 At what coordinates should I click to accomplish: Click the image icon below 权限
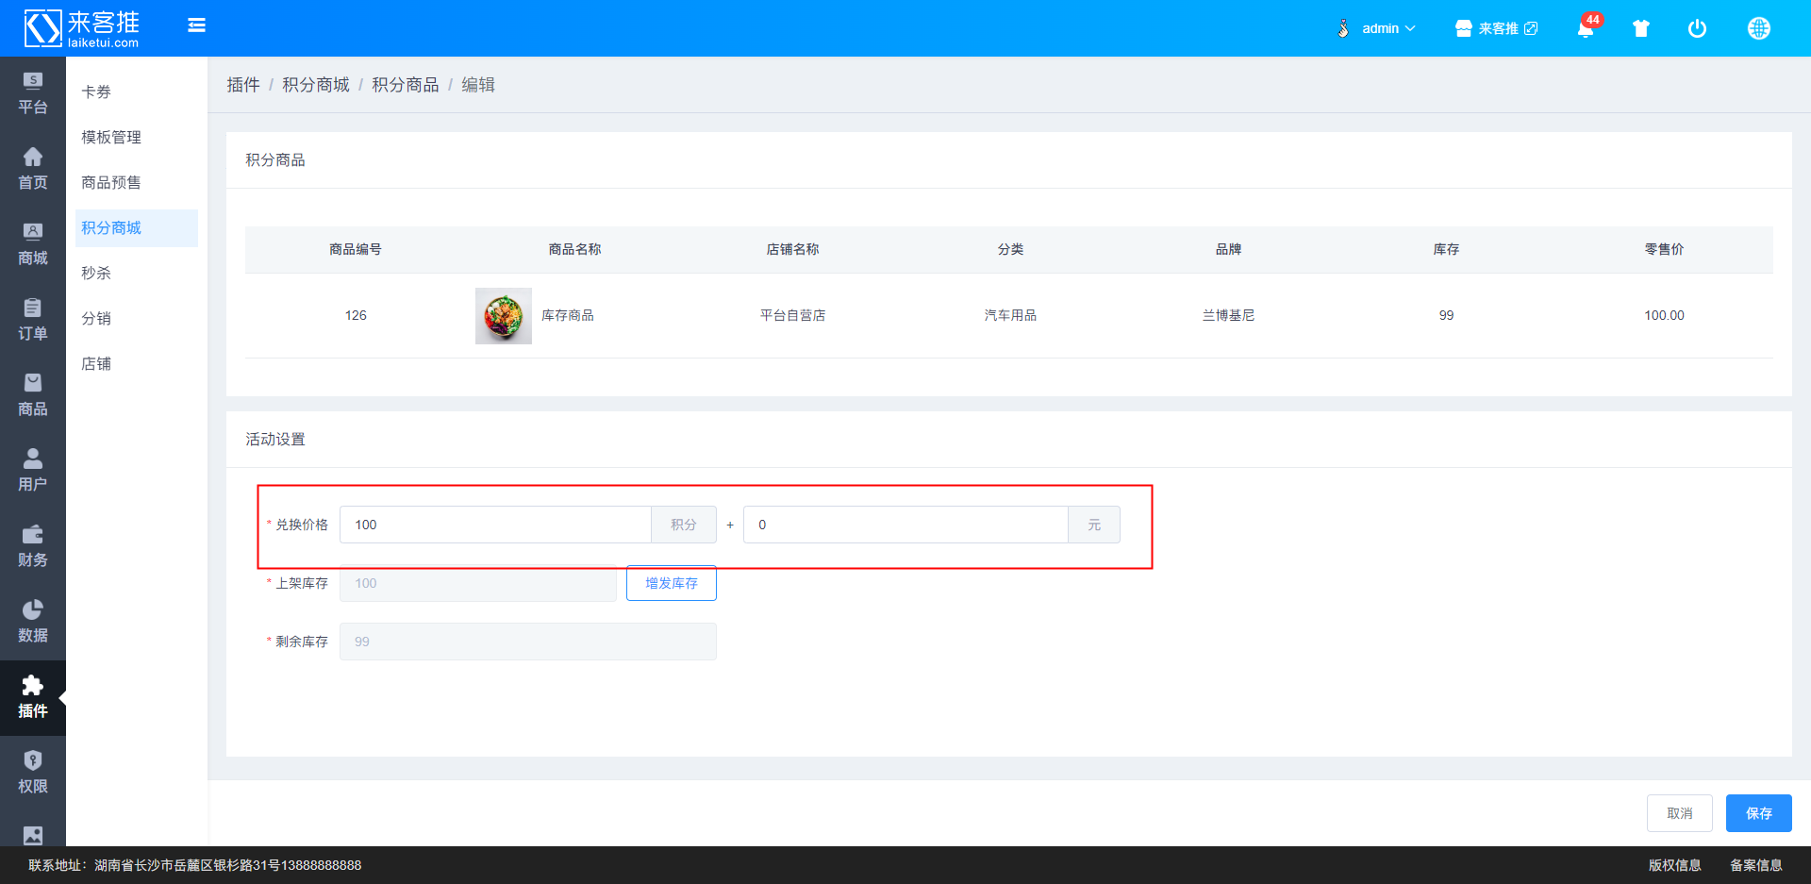(33, 835)
